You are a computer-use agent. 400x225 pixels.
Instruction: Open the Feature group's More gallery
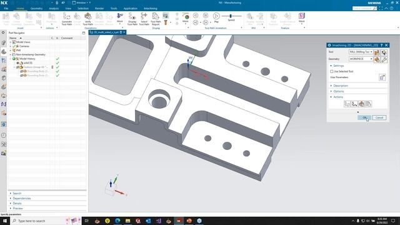tap(301, 18)
